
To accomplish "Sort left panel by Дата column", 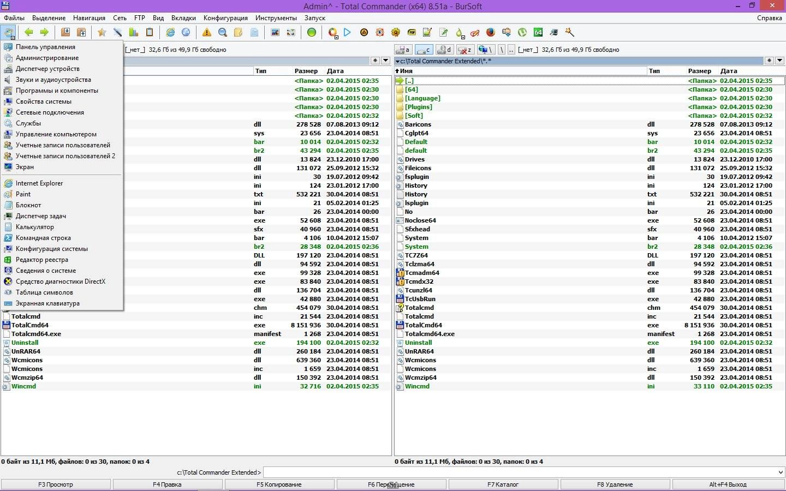I will pyautogui.click(x=335, y=71).
